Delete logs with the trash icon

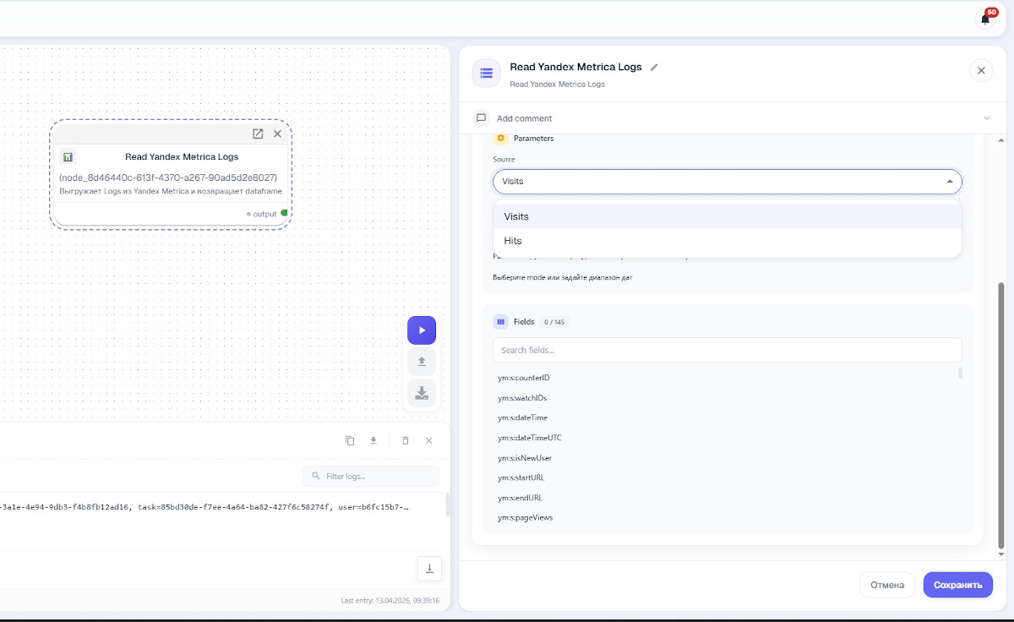(406, 440)
